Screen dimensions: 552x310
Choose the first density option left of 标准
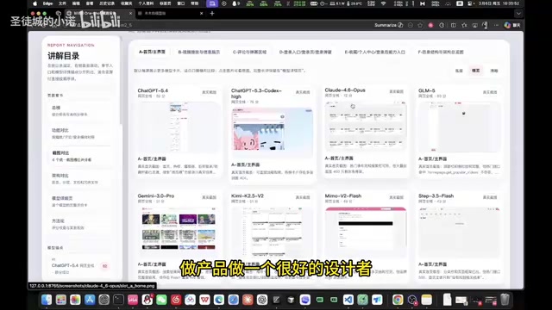click(x=459, y=71)
